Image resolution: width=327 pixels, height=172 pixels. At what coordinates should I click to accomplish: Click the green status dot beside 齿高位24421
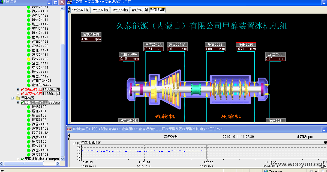point(29,81)
